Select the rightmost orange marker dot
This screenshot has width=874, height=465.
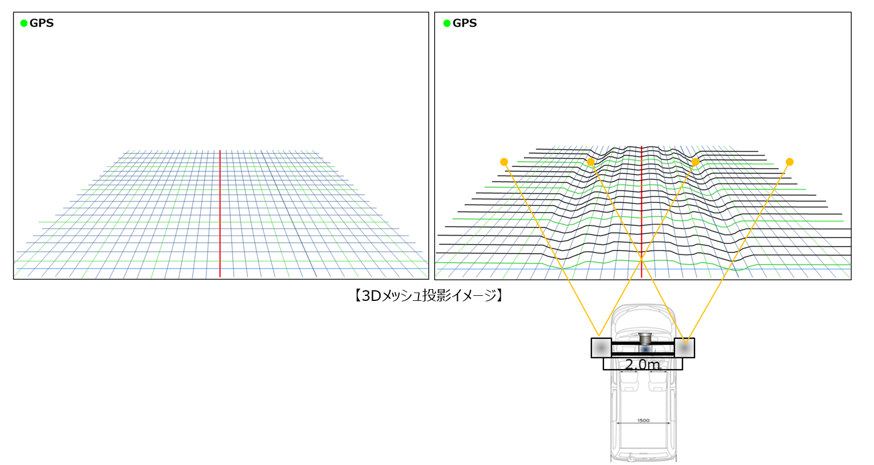[790, 162]
